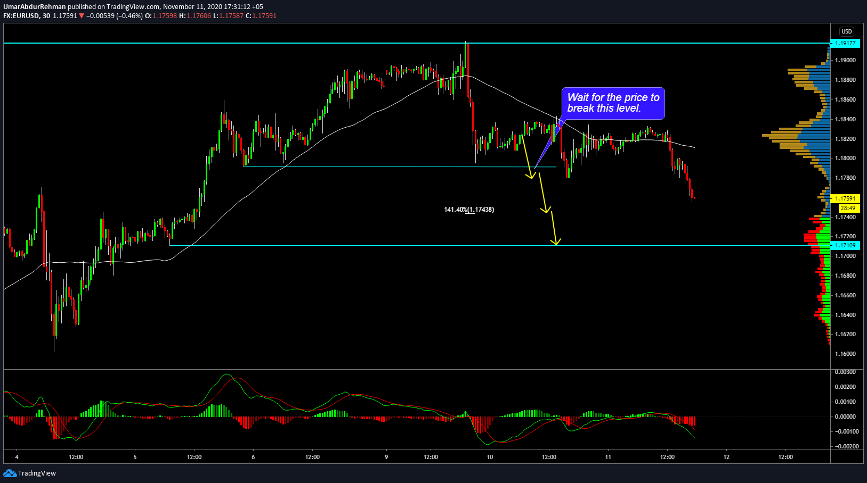The image size is (867, 483).
Task: Click the 141.40%(1.17438) Fibonacci label
Action: (x=469, y=210)
